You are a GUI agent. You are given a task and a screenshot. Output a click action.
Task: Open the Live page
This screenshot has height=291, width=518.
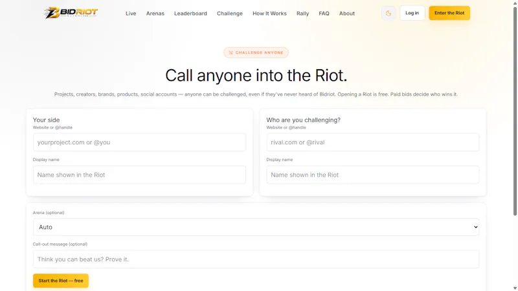coord(131,14)
